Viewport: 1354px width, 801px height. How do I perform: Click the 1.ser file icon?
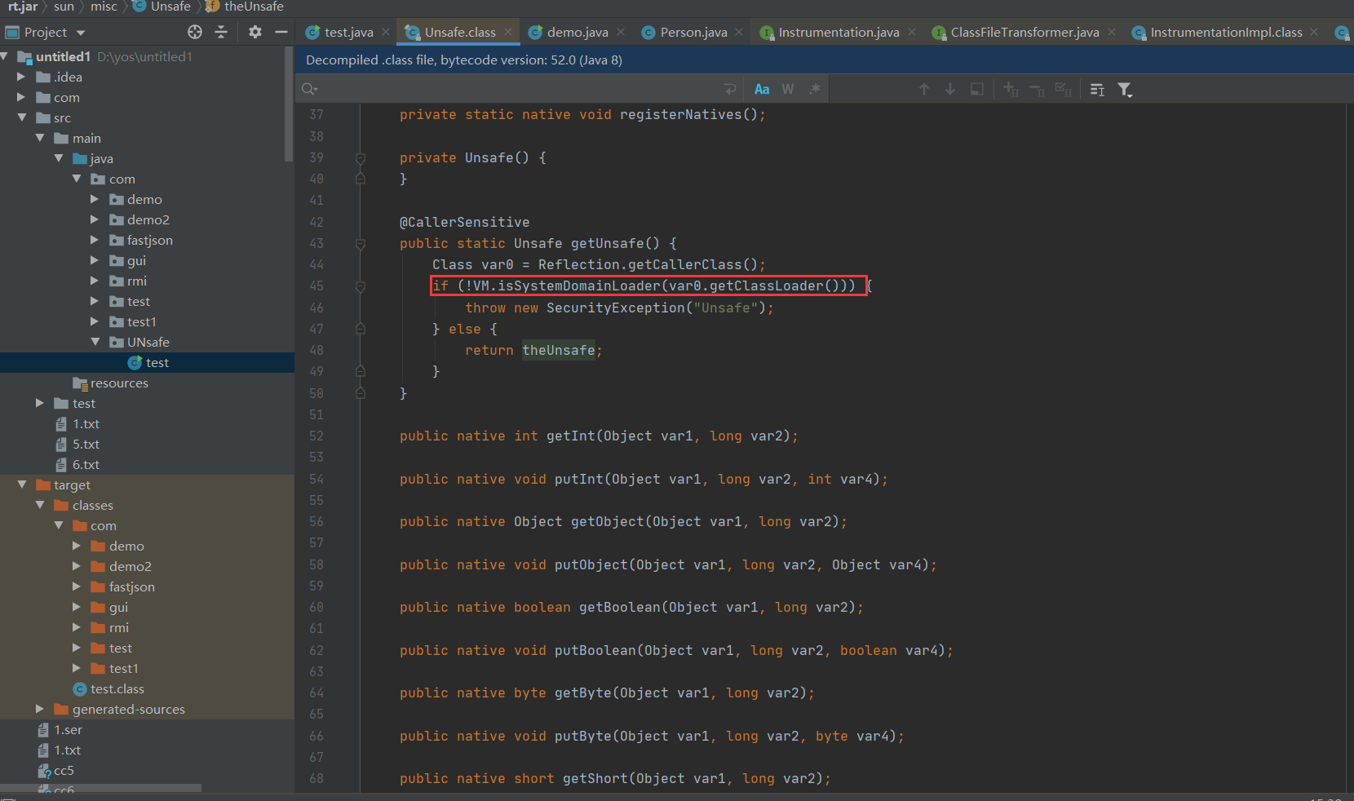point(44,729)
